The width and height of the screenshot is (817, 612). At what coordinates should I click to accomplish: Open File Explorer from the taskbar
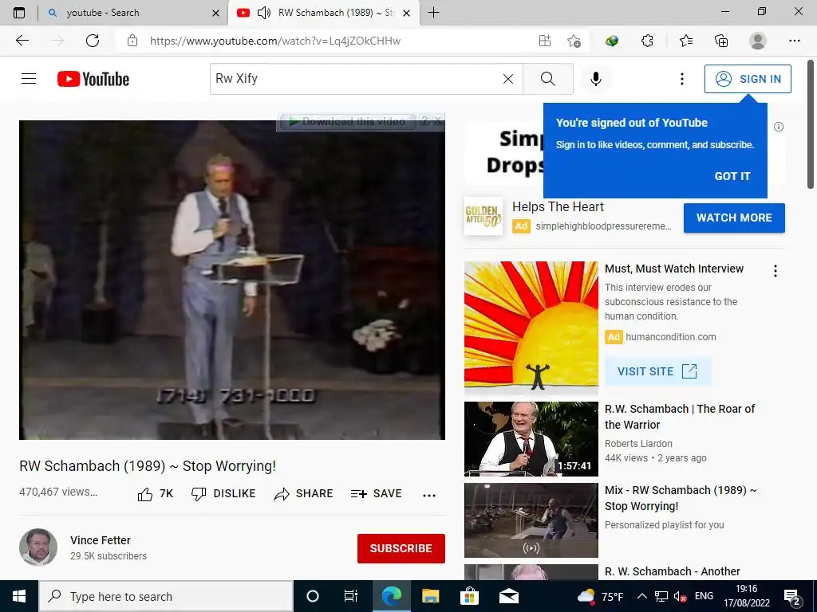tap(430, 596)
